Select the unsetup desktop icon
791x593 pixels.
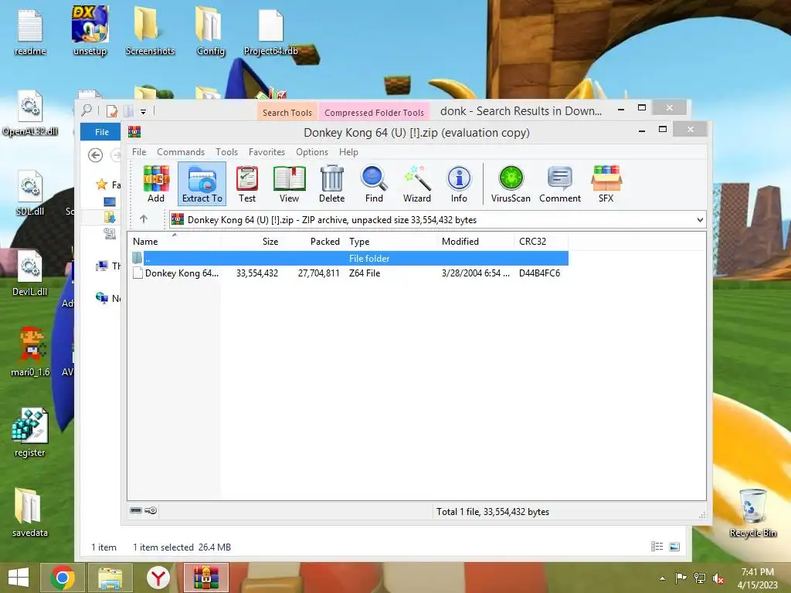click(x=90, y=30)
